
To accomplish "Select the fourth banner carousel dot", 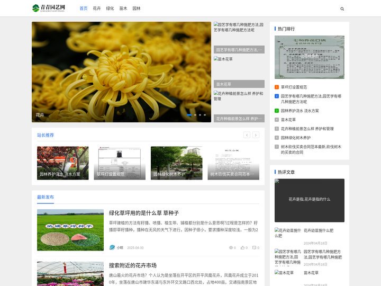I will (x=205, y=115).
